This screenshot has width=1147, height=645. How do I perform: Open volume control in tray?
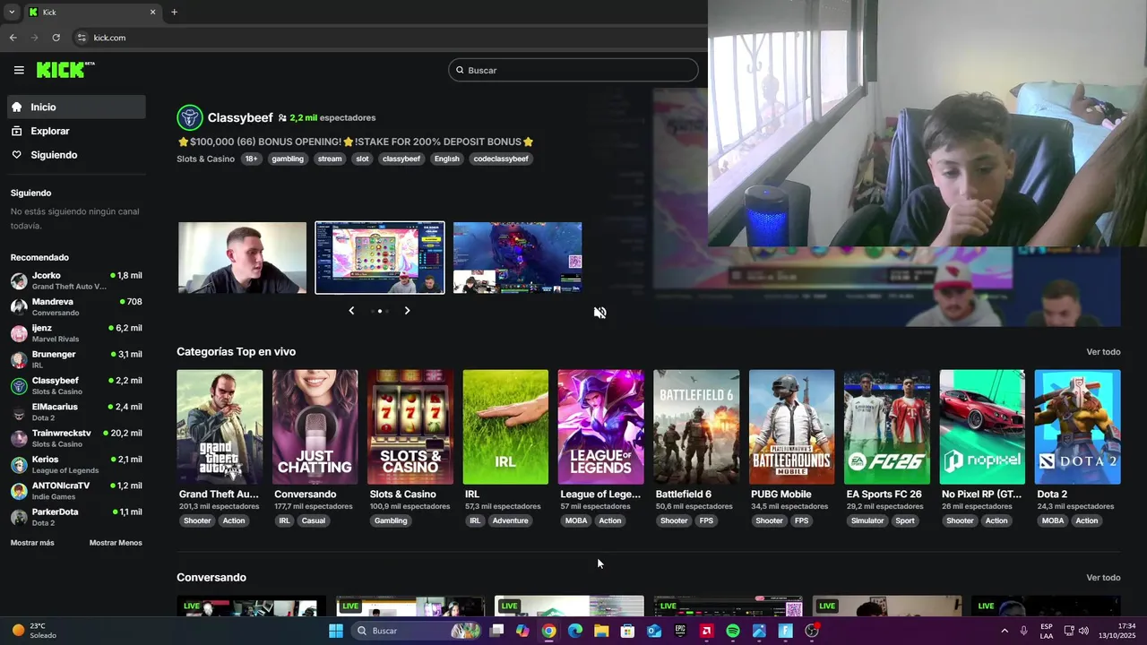coord(1083,631)
